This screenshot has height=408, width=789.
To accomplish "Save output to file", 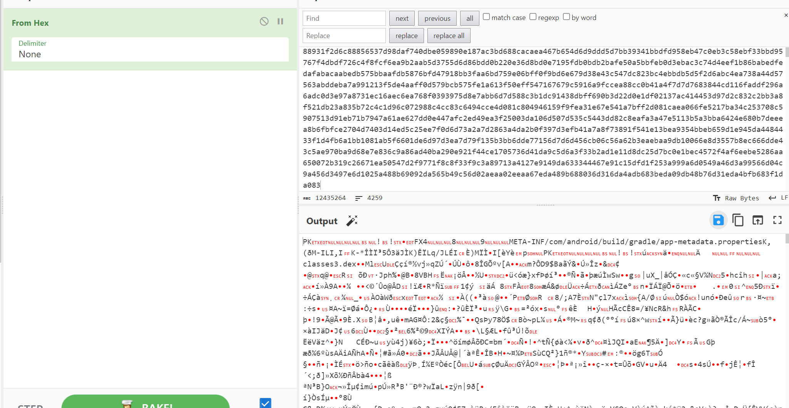I will [x=718, y=220].
